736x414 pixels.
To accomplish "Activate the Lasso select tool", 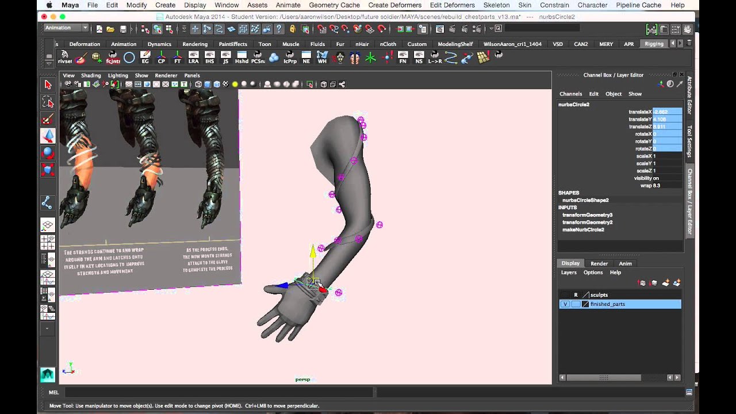I will point(48,102).
